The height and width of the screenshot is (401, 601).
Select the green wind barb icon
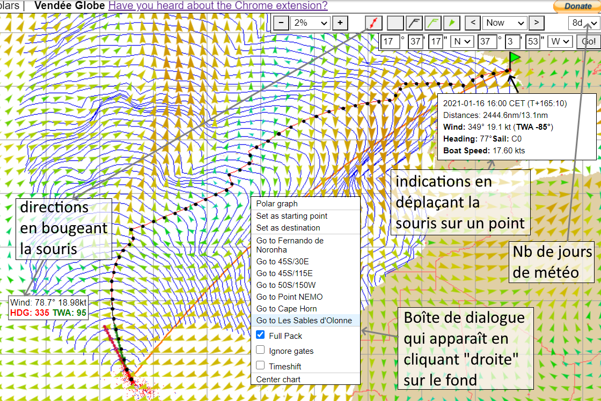(x=433, y=23)
